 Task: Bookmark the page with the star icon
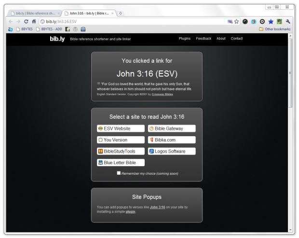(236, 22)
